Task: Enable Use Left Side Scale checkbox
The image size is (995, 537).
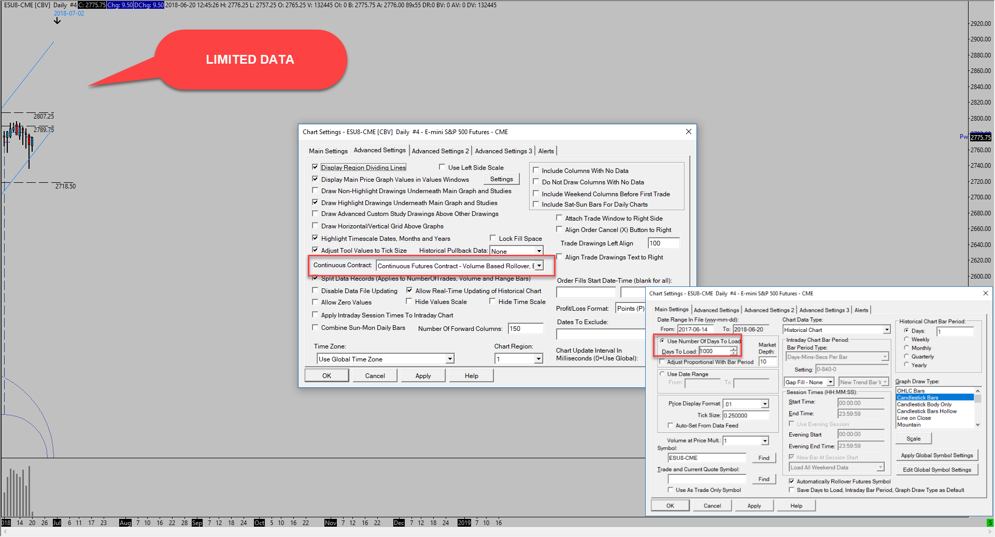Action: [442, 167]
